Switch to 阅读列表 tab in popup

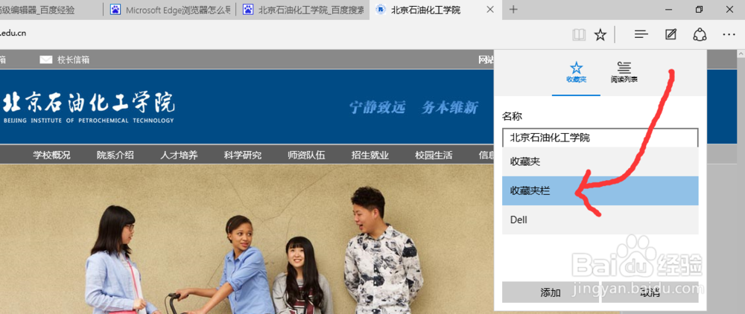[x=624, y=73]
